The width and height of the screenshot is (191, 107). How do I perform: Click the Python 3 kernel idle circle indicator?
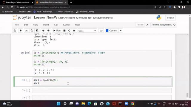tap(174, 25)
